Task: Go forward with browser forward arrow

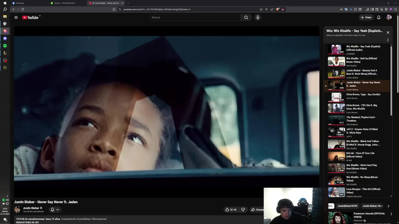Action: [x=18, y=9]
